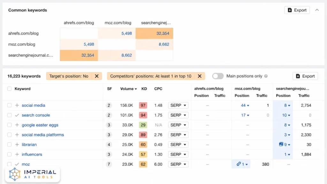The height and width of the screenshot is (184, 327).
Task: Check the librarian keyword row
Action: (x=9, y=145)
